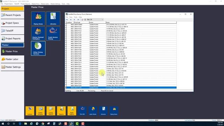Select Master Price in the sidebar
Image resolution: width=224 pixels, height=126 pixels.
[x=12, y=51]
